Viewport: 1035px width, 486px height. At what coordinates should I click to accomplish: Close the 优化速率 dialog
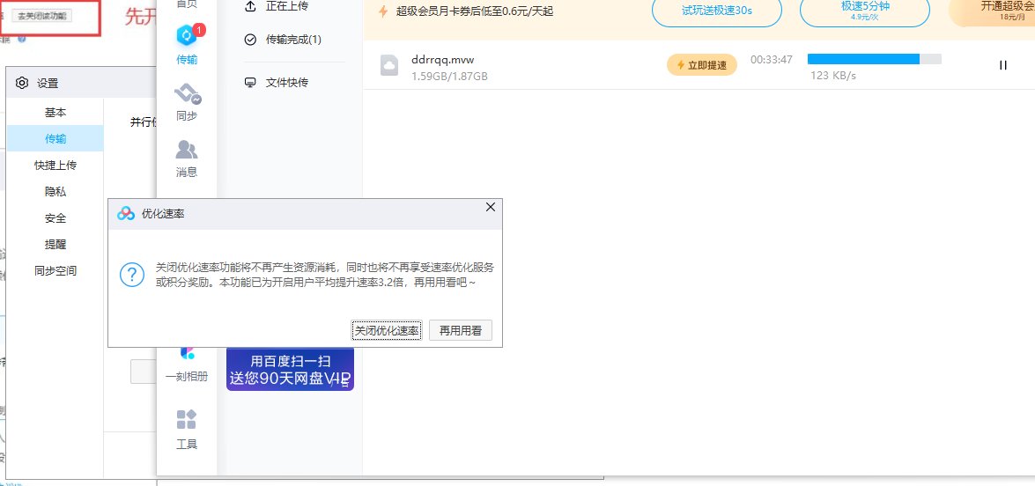[x=491, y=207]
